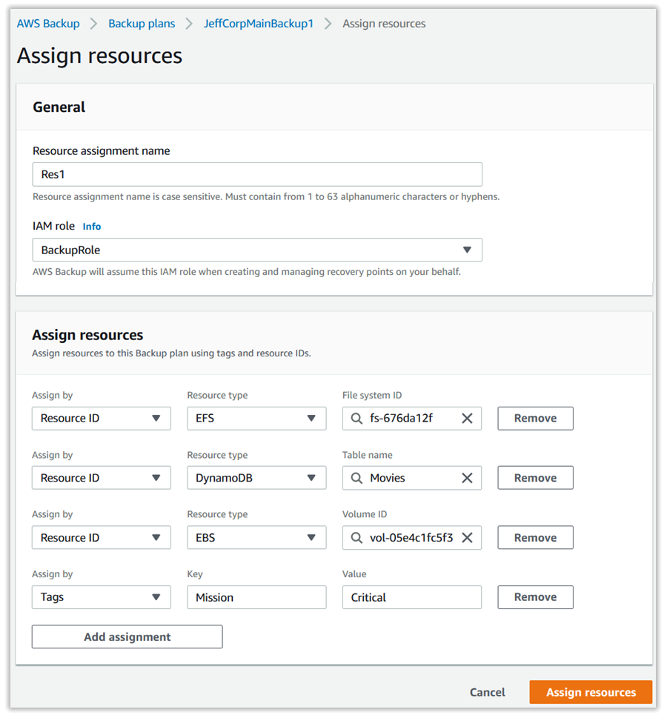The height and width of the screenshot is (715, 667).
Task: Cancel the resource assignment
Action: pyautogui.click(x=487, y=691)
